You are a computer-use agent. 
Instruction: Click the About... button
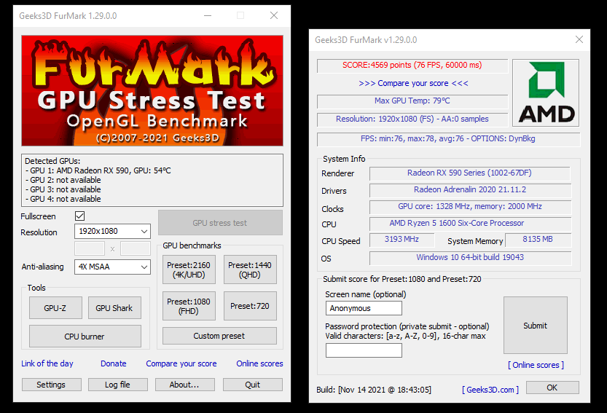[x=184, y=385]
